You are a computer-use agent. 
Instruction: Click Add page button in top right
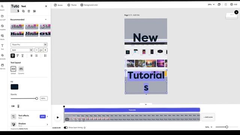coord(234,4)
